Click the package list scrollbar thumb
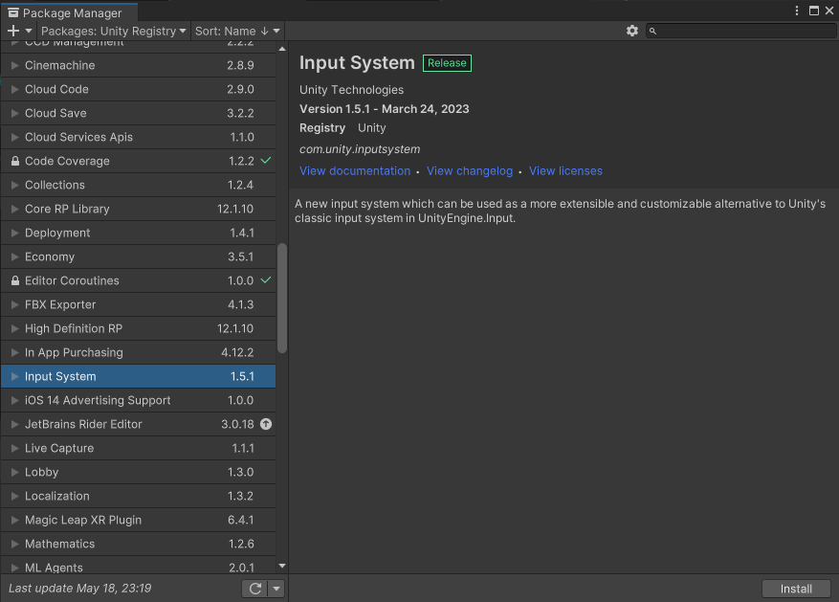 pyautogui.click(x=282, y=298)
